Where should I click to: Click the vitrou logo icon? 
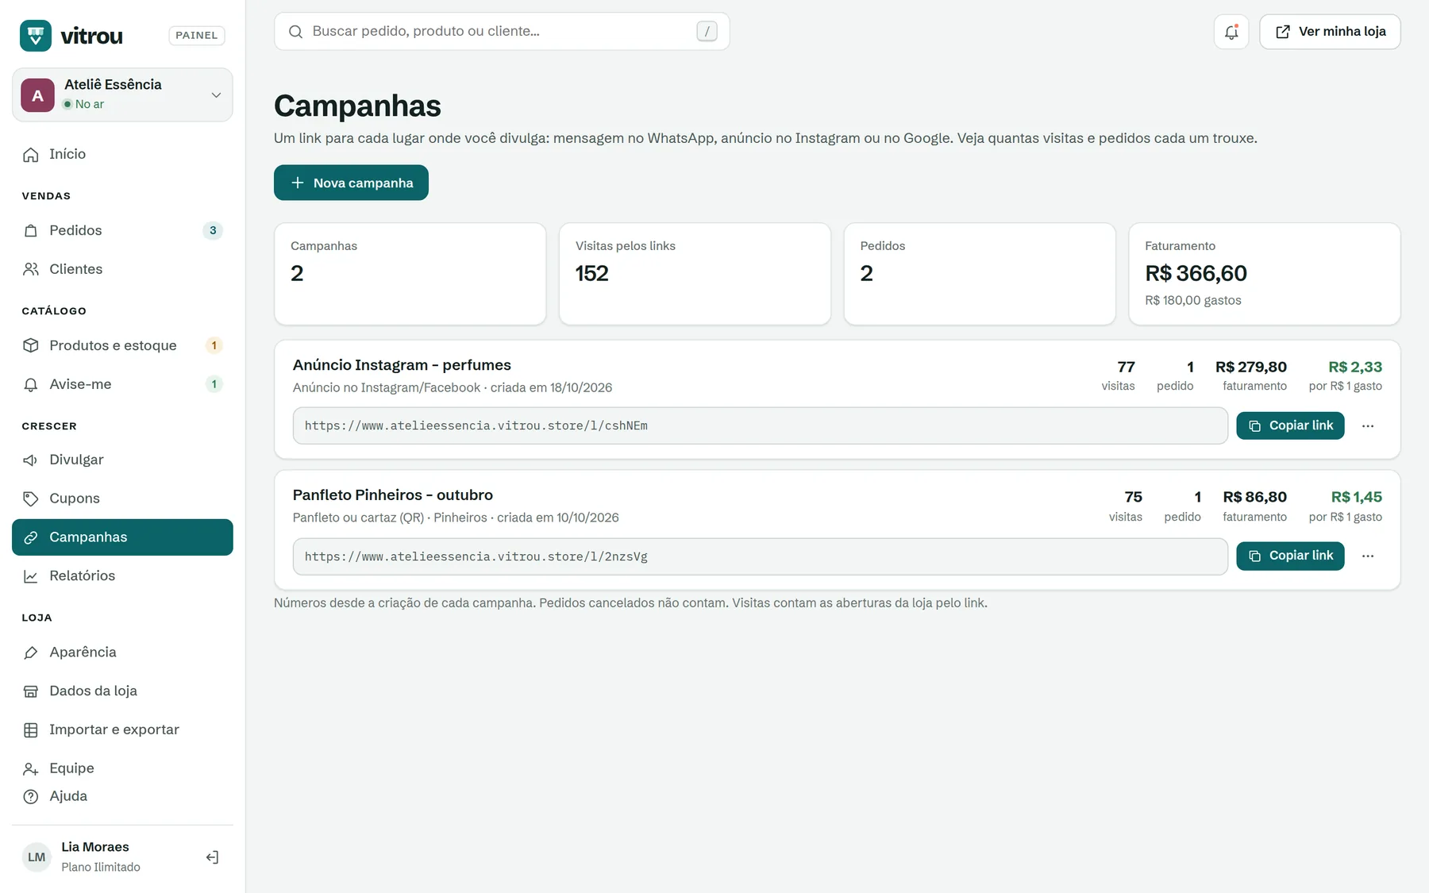36,36
